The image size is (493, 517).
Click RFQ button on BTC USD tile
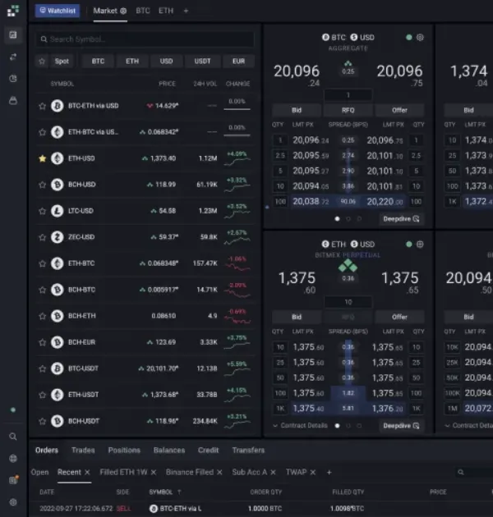click(x=348, y=110)
